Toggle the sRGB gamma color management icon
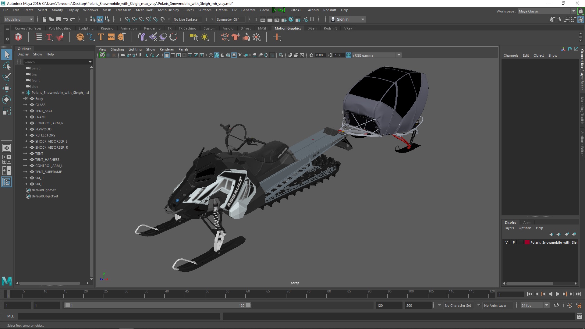 [x=349, y=55]
